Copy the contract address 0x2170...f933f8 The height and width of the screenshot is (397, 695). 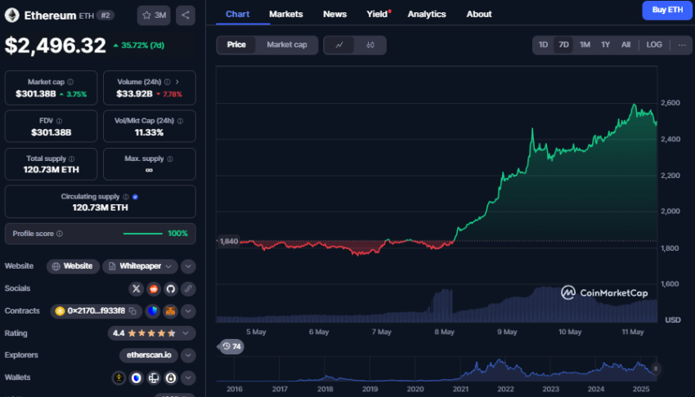pos(132,311)
